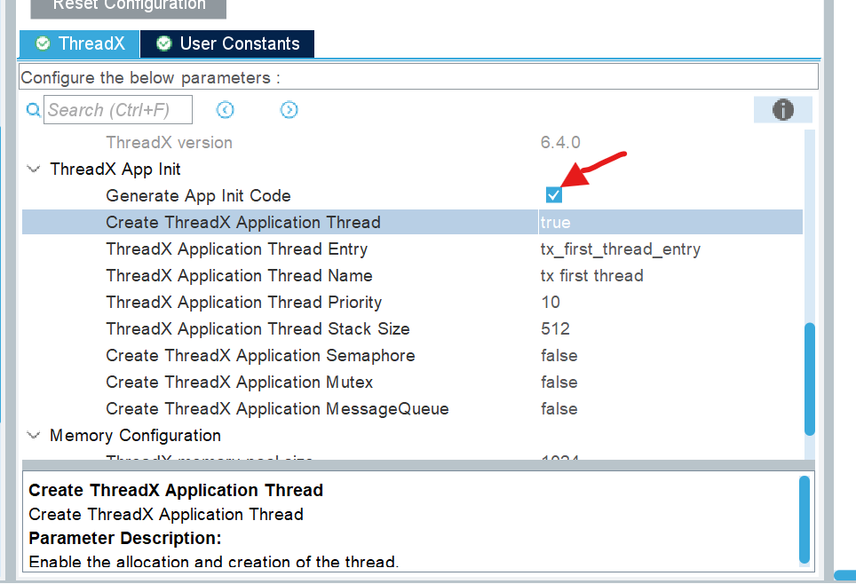
Task: Select the Generate App Init Code label
Action: pos(198,195)
